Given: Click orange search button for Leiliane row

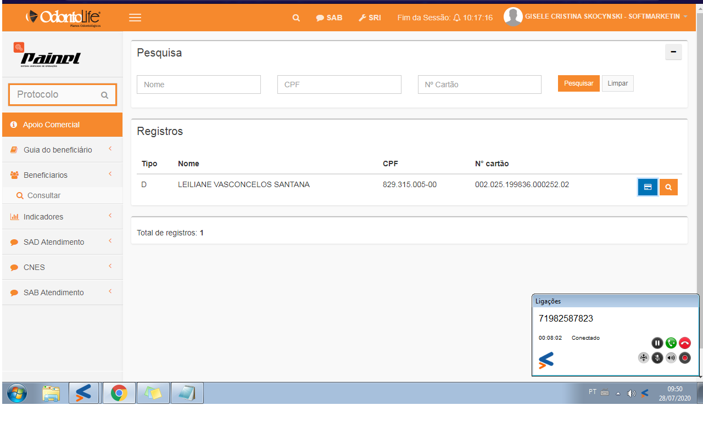Looking at the screenshot, I should click(x=668, y=187).
